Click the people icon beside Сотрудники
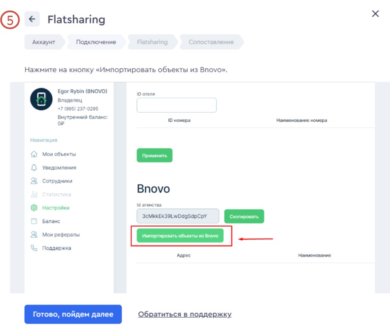Image resolution: width=390 pixels, height=333 pixels. pyautogui.click(x=34, y=181)
